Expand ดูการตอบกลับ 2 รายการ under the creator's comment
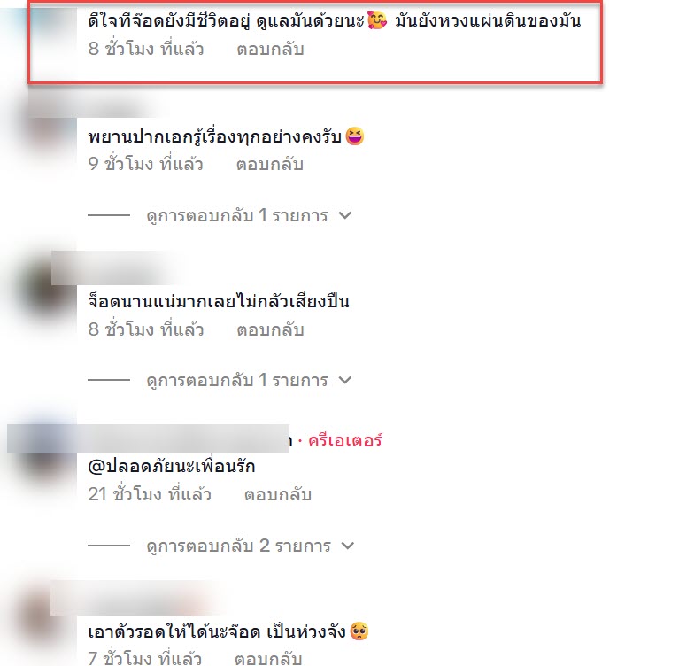 tap(251, 546)
